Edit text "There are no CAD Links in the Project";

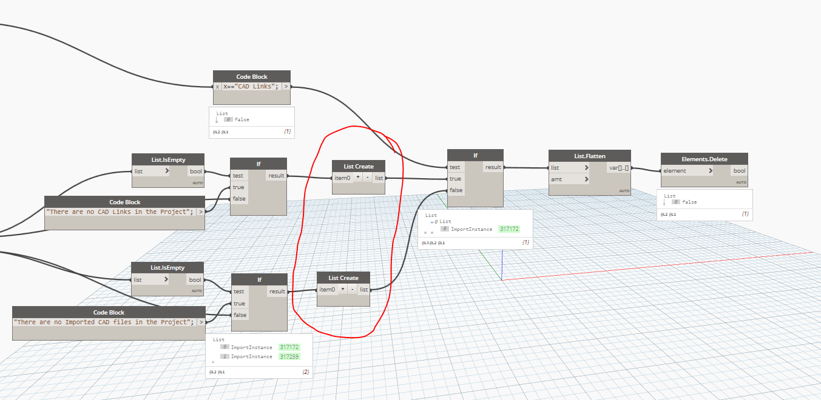120,212
